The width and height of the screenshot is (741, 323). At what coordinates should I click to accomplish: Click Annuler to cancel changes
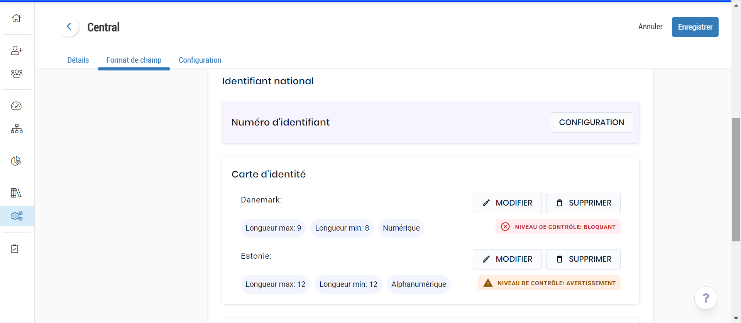tap(650, 27)
